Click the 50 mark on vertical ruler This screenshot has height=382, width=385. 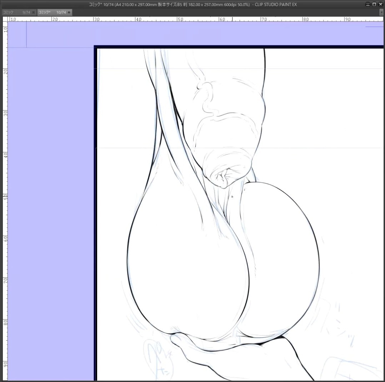tap(5, 197)
